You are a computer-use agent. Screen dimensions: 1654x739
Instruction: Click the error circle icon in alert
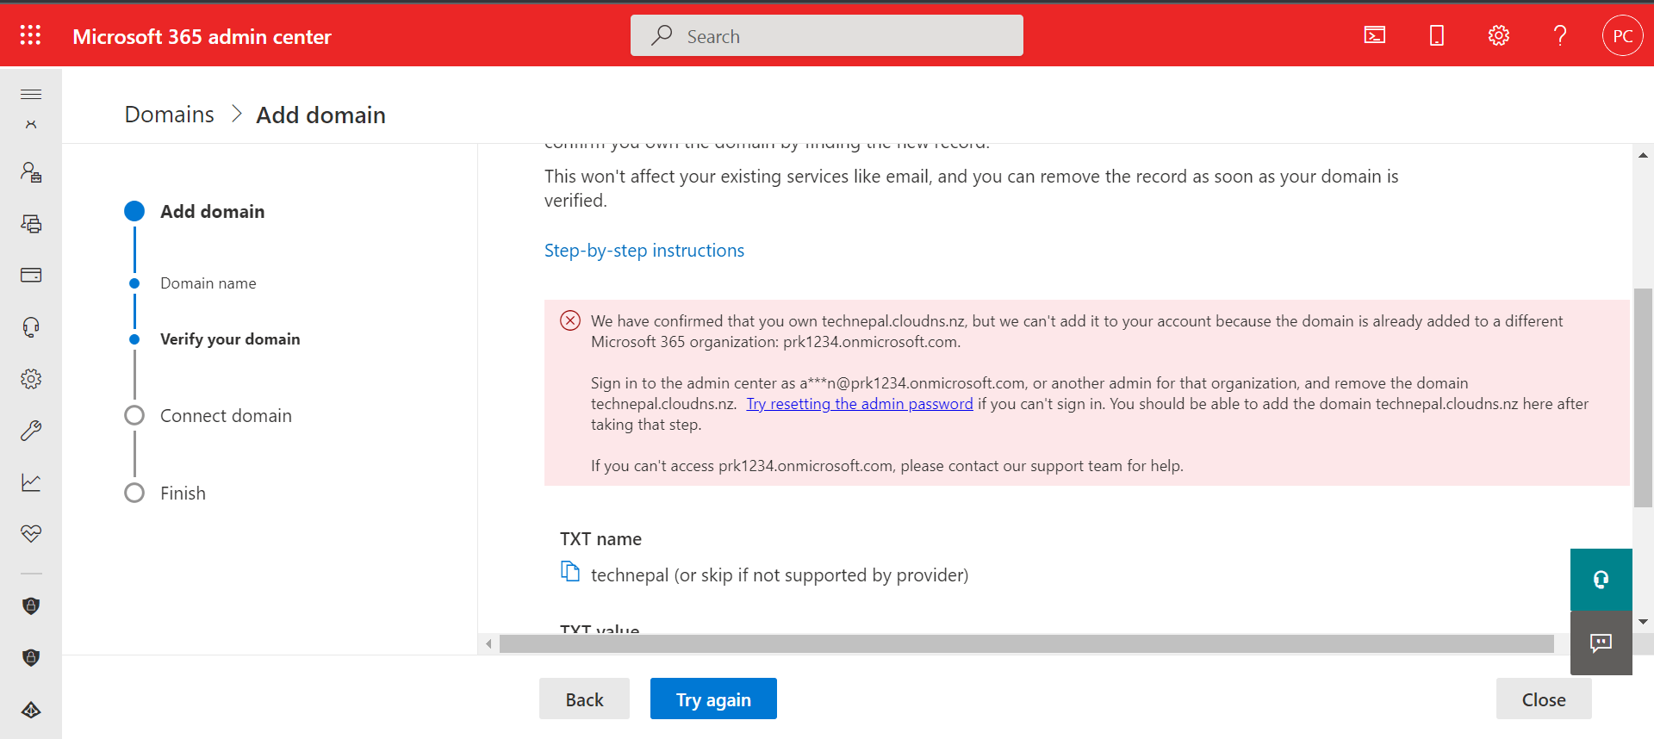(x=570, y=320)
